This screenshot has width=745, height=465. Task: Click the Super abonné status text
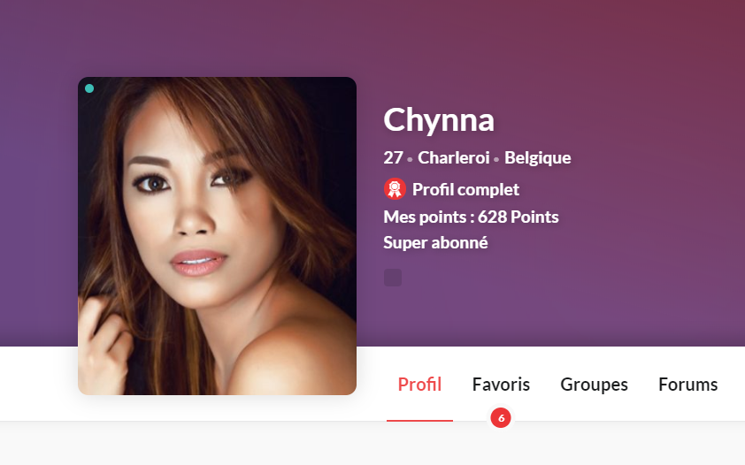click(435, 242)
